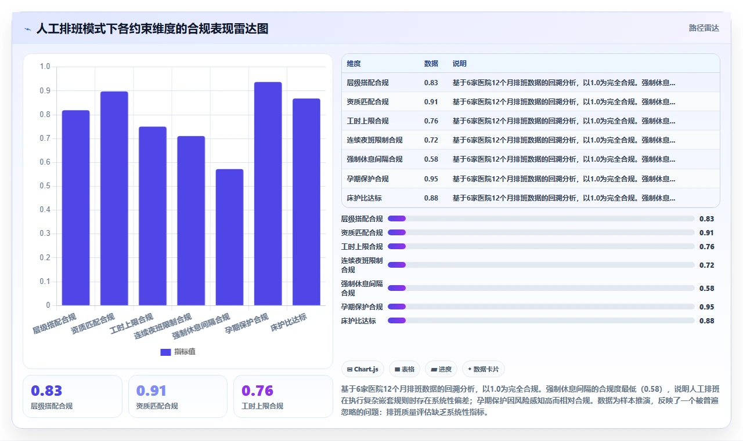Click the 层级搭配合规 progress bar
Viewport: 743px width, 441px height.
click(x=541, y=218)
